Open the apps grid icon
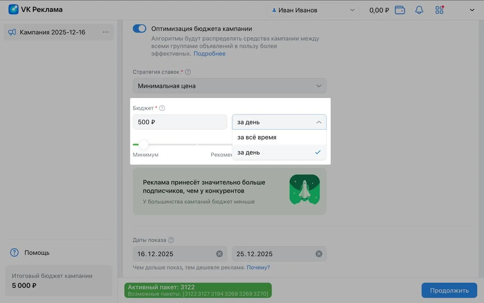Image resolution: width=484 pixels, height=303 pixels. (439, 10)
